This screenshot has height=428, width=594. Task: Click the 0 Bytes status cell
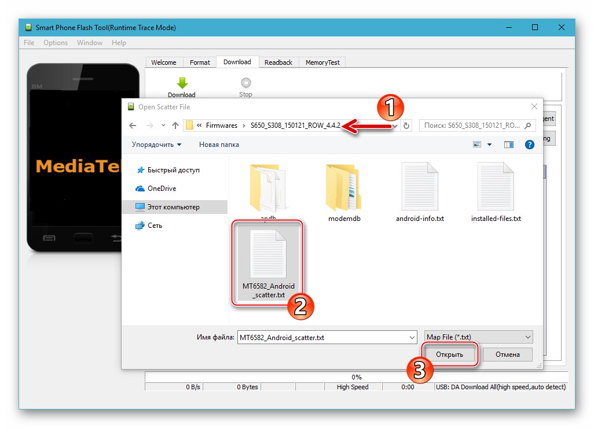point(232,387)
